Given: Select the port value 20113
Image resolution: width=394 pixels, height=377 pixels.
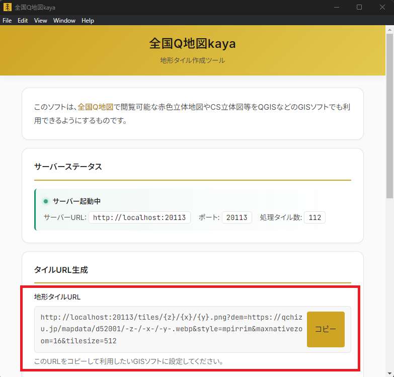Looking at the screenshot, I should 237,217.
